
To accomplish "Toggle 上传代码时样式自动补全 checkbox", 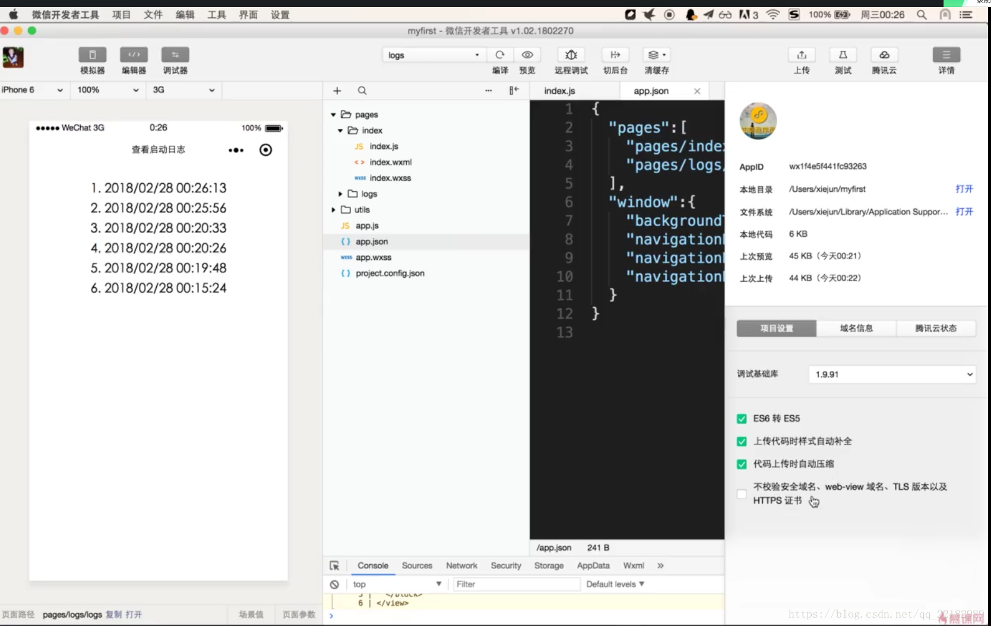I will (x=742, y=441).
